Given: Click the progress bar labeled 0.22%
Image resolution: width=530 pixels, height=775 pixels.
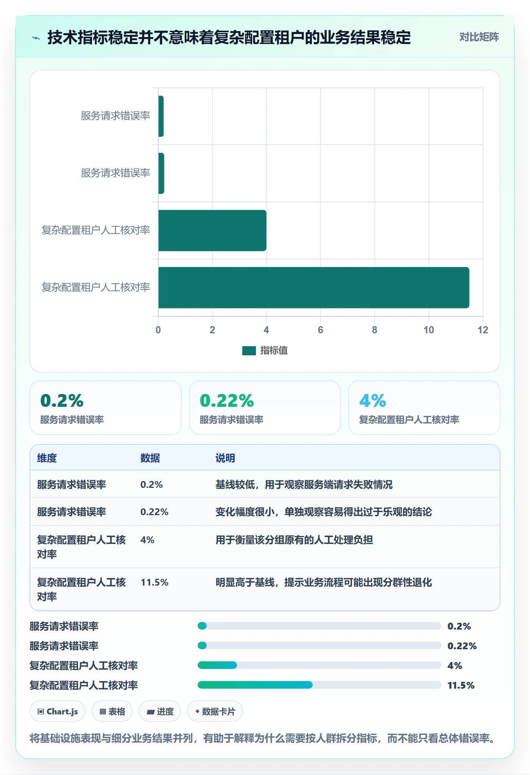Looking at the screenshot, I should click(x=319, y=645).
